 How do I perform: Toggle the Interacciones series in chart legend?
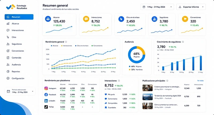(67, 46)
